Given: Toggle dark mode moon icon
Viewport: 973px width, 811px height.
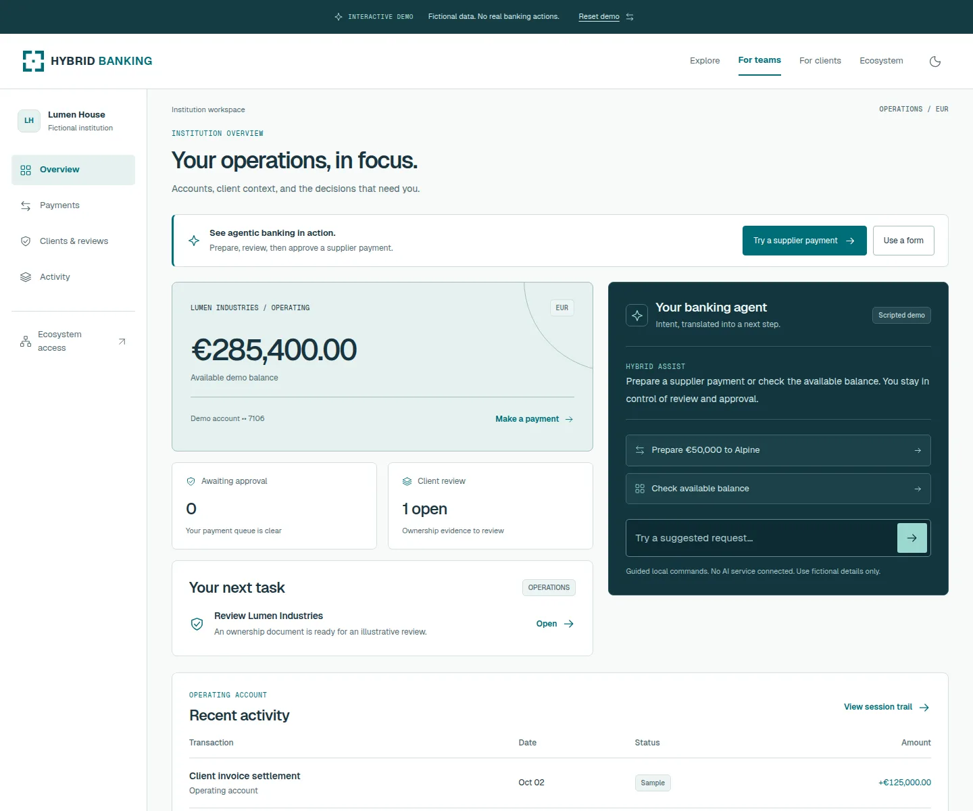Looking at the screenshot, I should [935, 62].
